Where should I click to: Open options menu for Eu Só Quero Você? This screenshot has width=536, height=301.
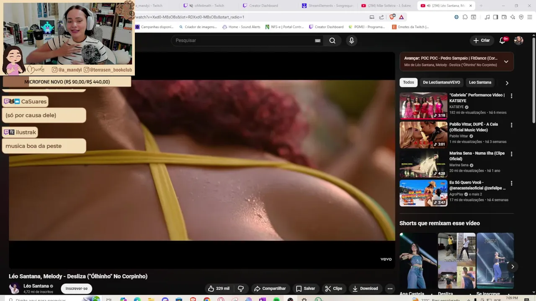click(x=511, y=183)
